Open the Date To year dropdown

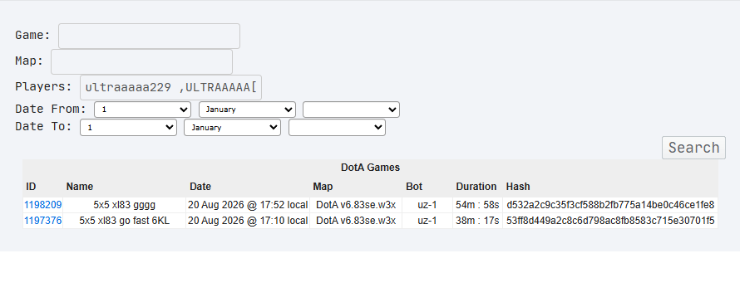337,128
